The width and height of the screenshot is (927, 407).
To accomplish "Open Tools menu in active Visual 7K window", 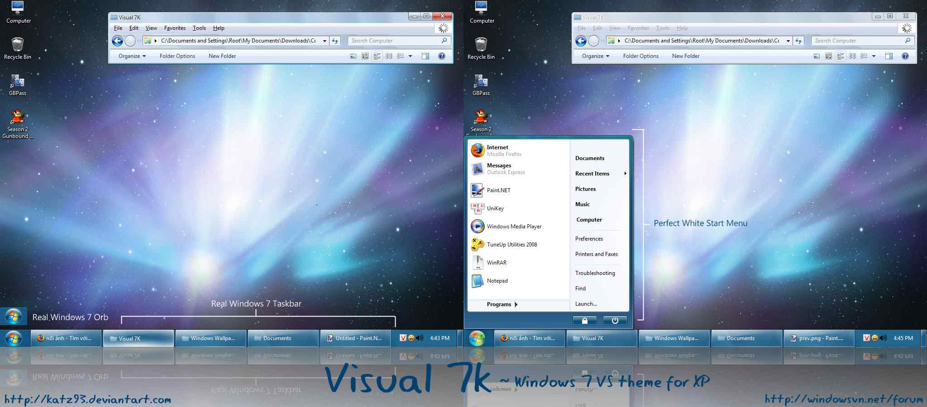I will click(x=199, y=28).
